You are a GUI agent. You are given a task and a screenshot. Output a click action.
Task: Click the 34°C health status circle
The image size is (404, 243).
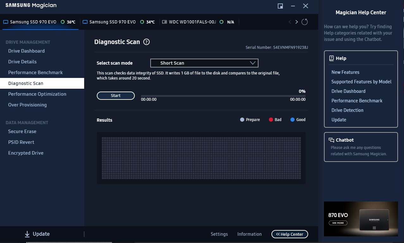142,22
